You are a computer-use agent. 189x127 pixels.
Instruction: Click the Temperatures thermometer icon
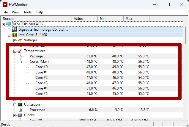click(x=20, y=51)
